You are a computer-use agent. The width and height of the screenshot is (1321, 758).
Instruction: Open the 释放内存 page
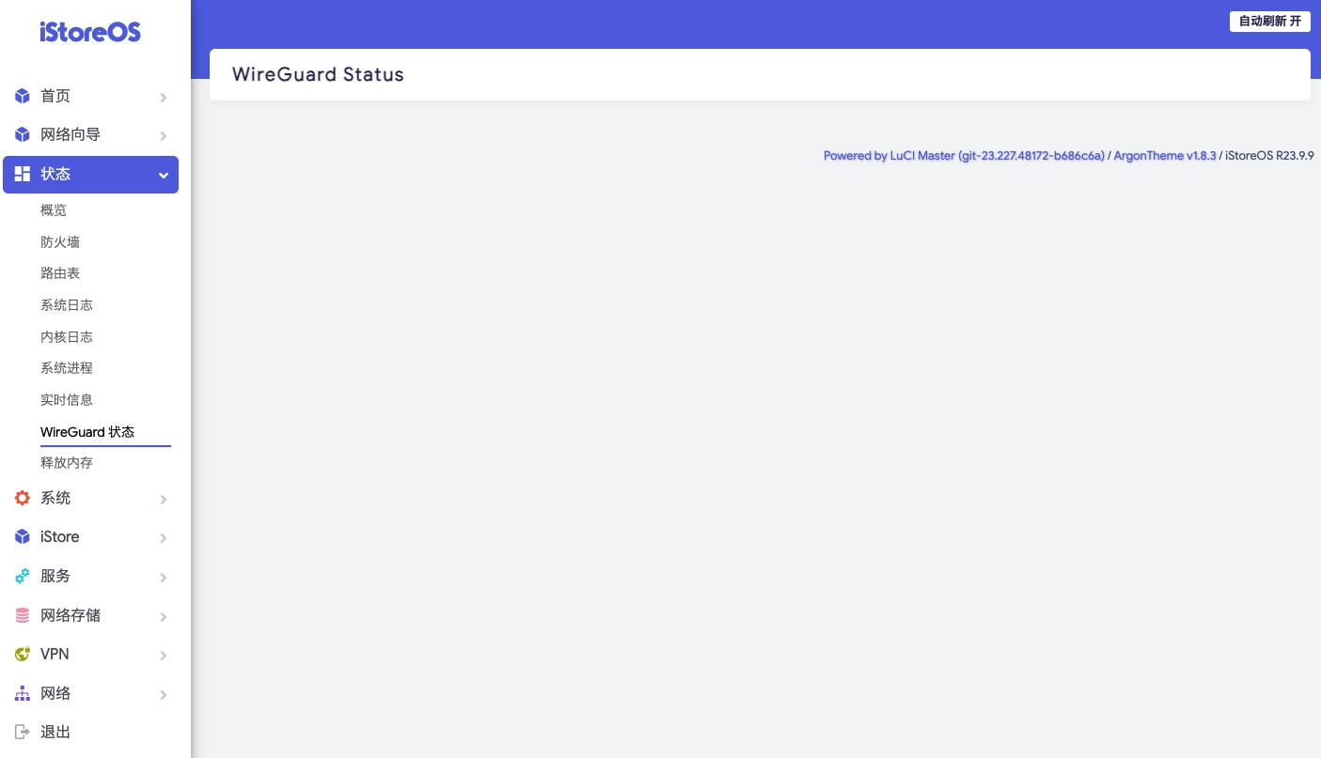point(67,463)
